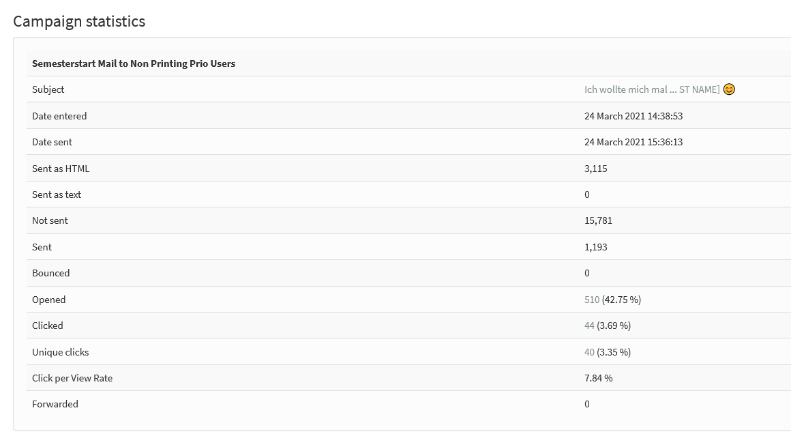Click the Not sent value 15,781
This screenshot has width=791, height=434.
point(598,220)
